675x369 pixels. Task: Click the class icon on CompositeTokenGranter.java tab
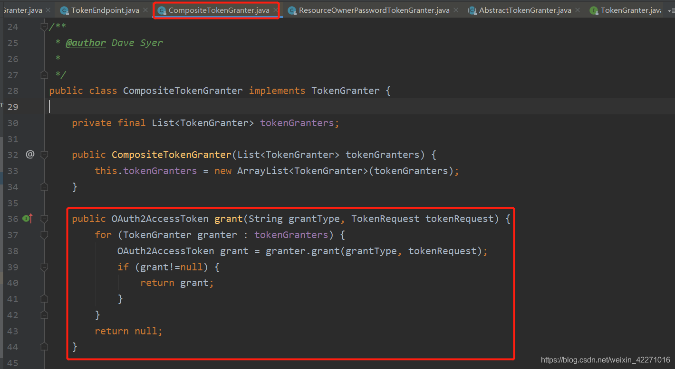pos(162,10)
